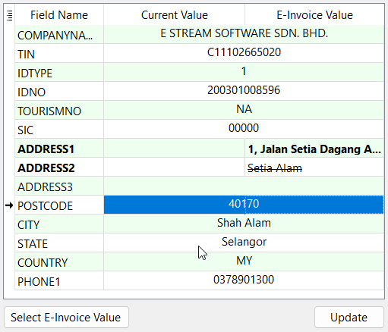Select the SIC value 00000

(x=244, y=128)
